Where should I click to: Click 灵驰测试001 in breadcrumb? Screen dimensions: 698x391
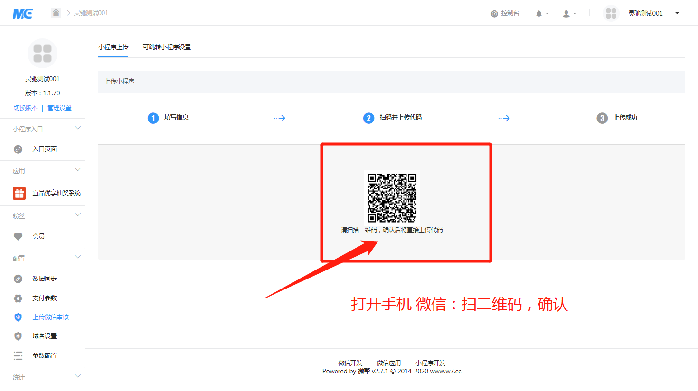91,13
